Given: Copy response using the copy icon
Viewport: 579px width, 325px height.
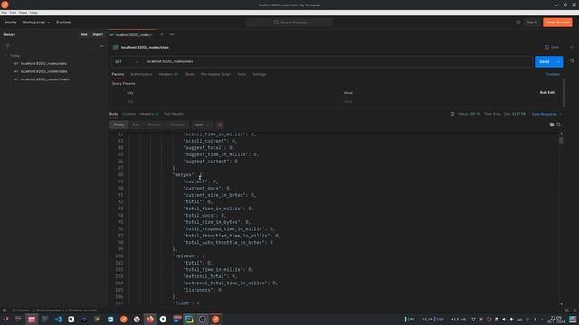Looking at the screenshot, I should pos(552,125).
